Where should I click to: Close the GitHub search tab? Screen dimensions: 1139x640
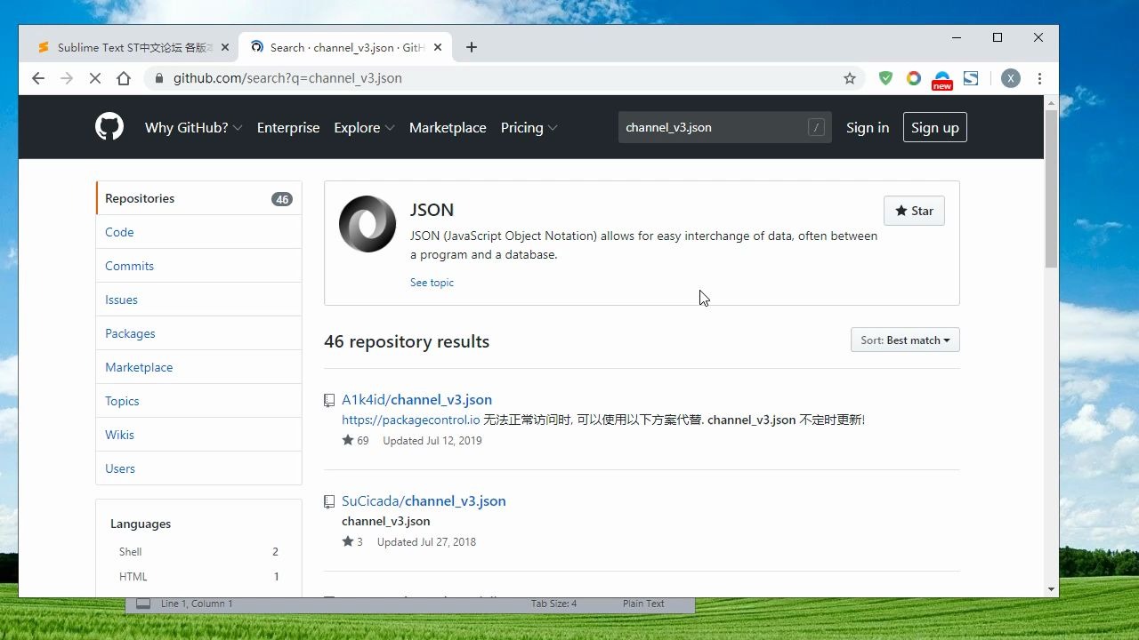[438, 47]
